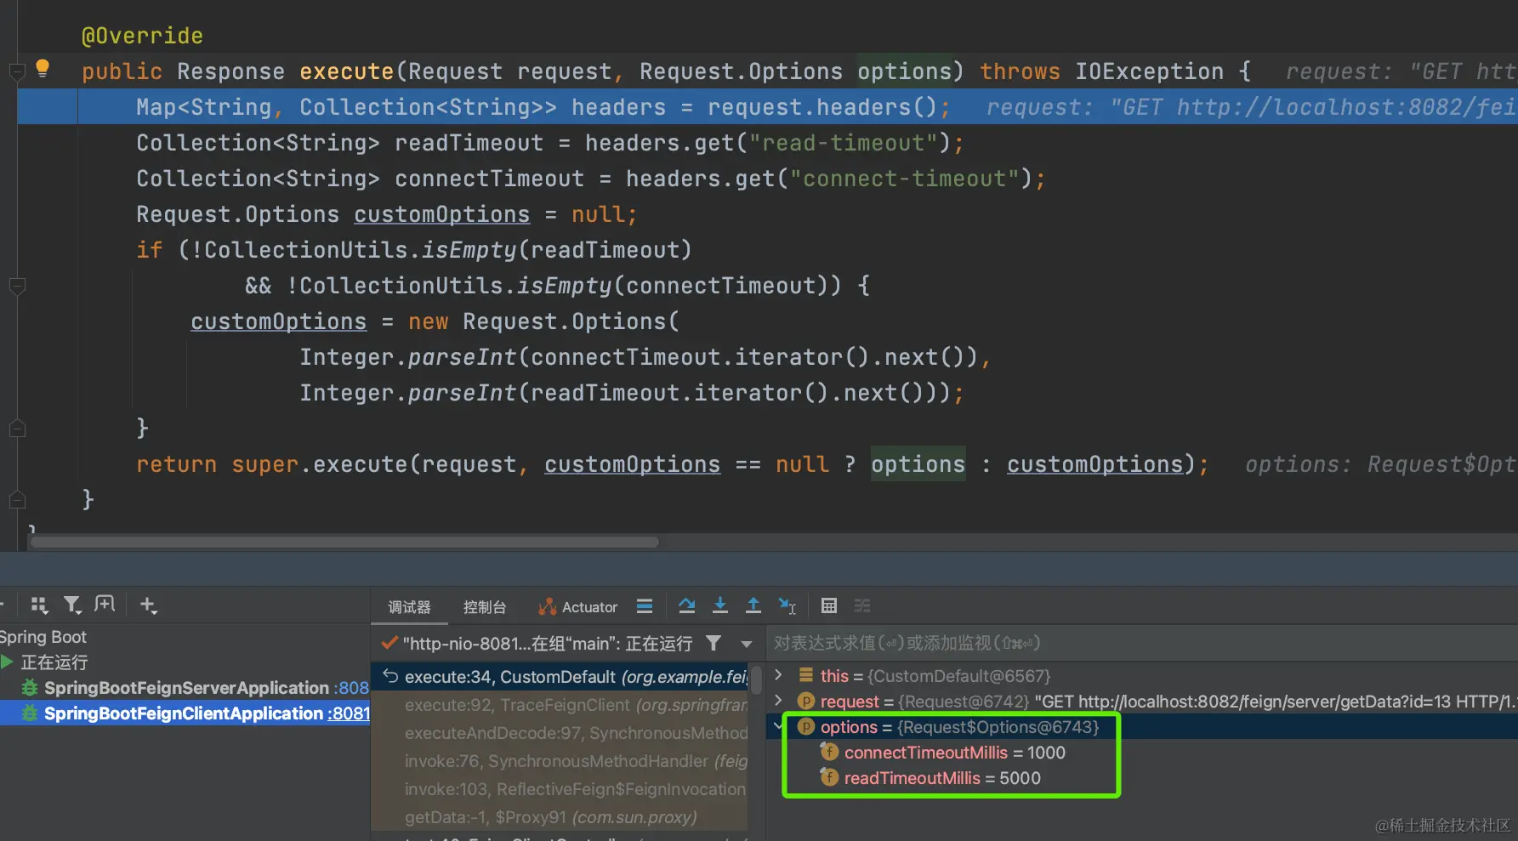Screen dimensions: 1518x841
Task: Switch to the 控制台 console tab
Action: 485,607
